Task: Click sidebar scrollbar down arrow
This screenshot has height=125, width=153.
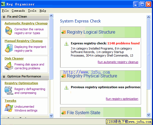Action: click(x=51, y=116)
